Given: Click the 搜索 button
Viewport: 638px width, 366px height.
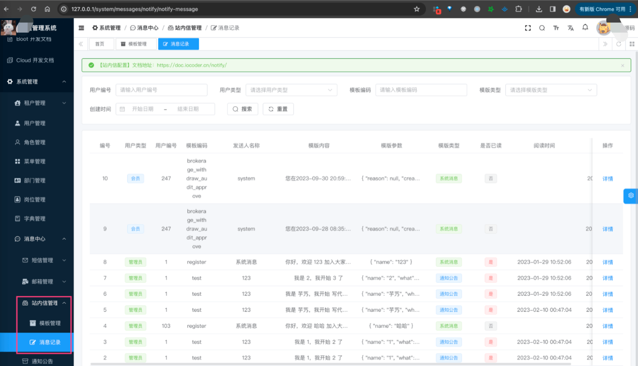Looking at the screenshot, I should click(x=243, y=109).
